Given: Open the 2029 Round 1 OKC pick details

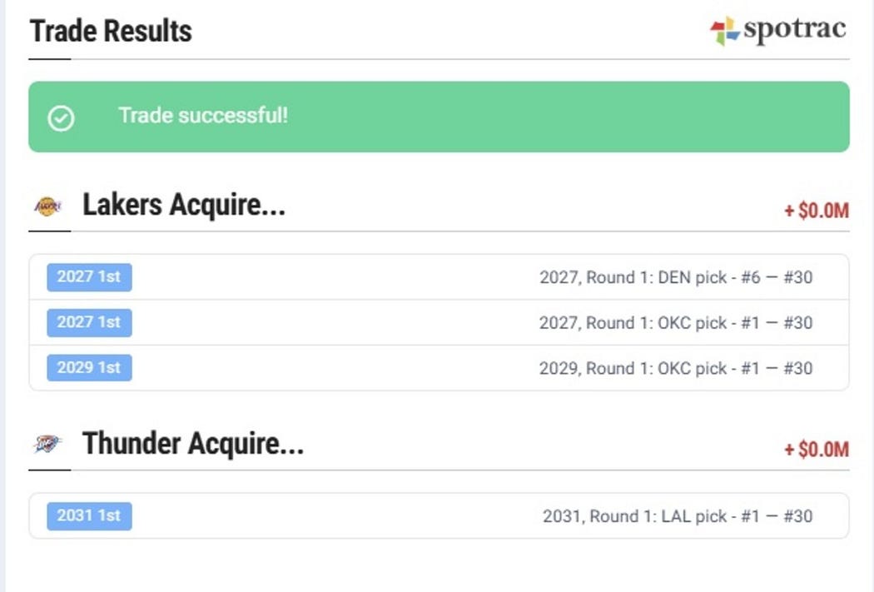Looking at the screenshot, I should pos(675,368).
